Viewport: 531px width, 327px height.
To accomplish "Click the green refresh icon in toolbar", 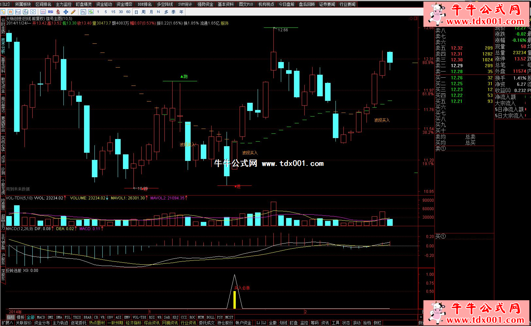I will pos(91,12).
